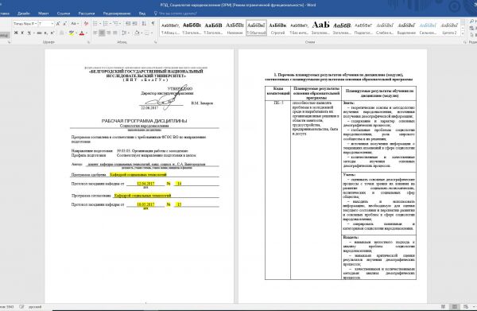Click shading paint bucket icon

137,33
